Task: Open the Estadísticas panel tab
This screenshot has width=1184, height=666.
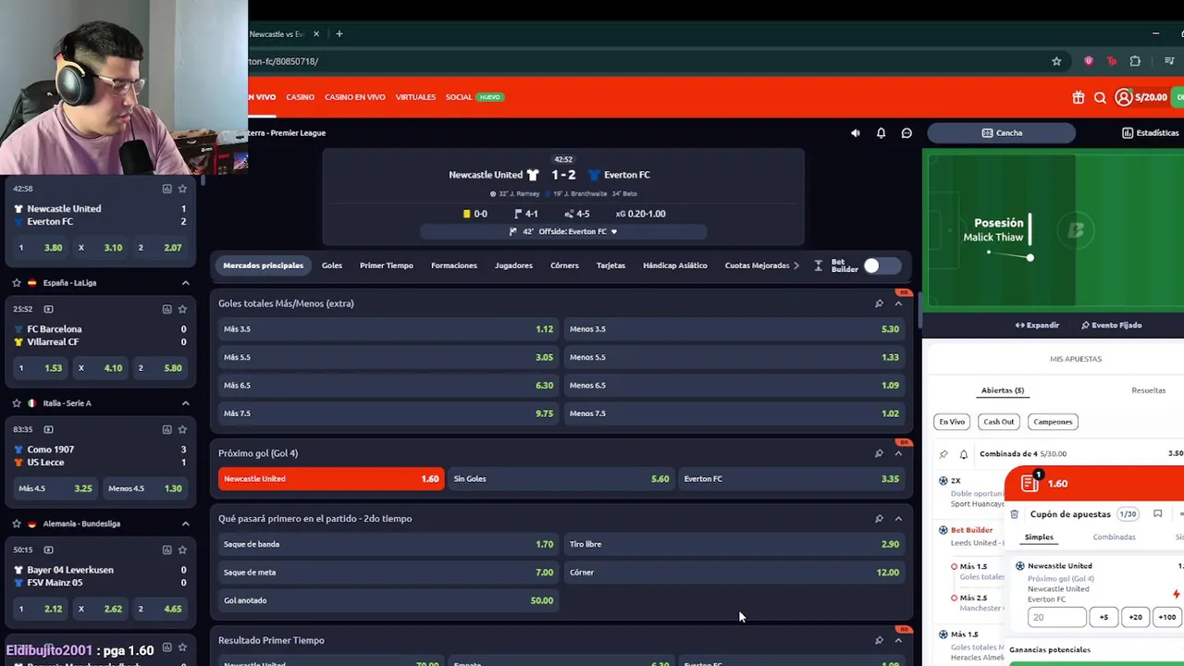Action: tap(1151, 133)
